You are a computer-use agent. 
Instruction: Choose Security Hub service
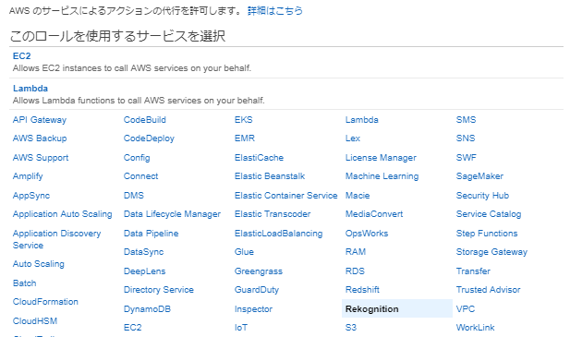482,196
